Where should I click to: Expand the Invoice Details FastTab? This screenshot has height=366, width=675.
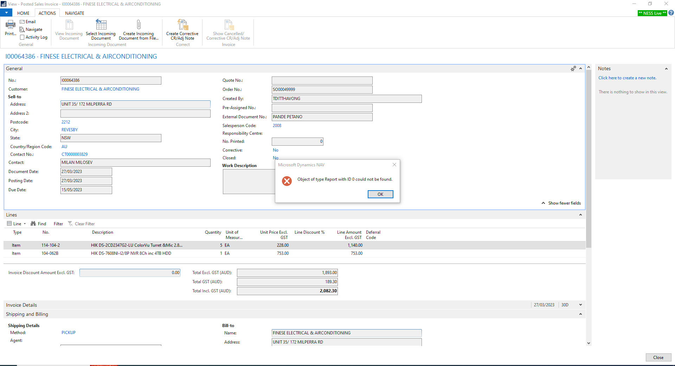[580, 305]
